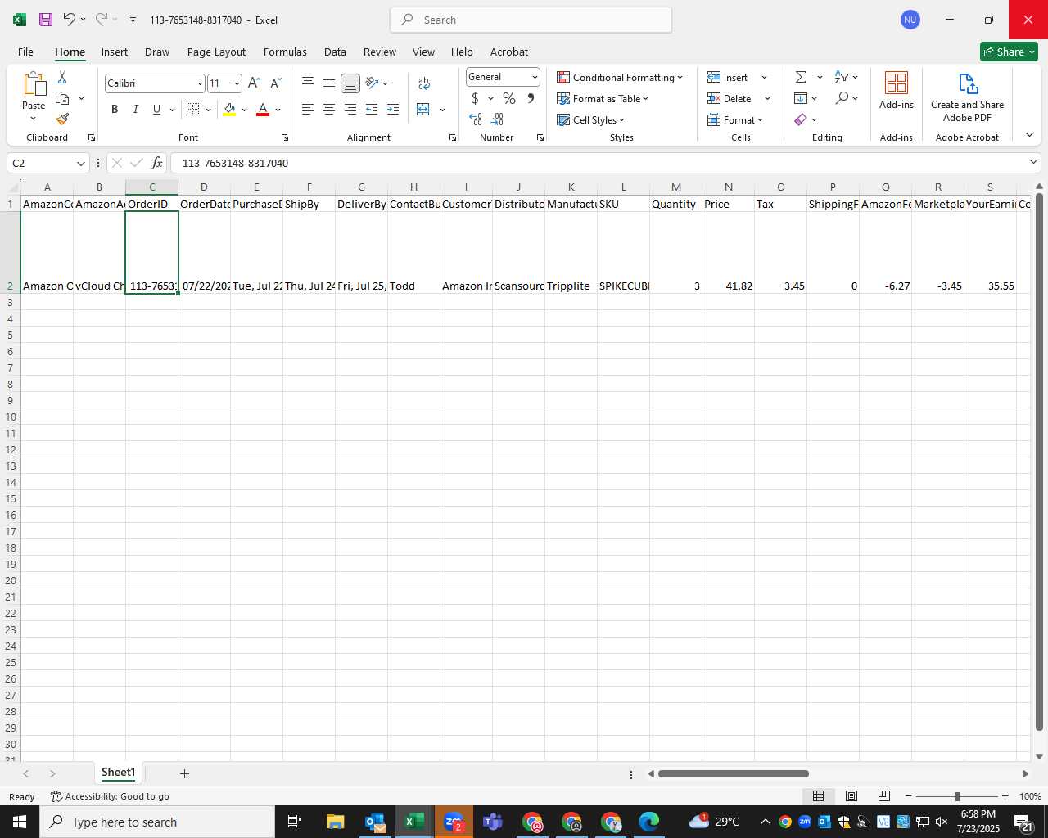Viewport: 1048px width, 838px height.
Task: Toggle Wrap Text
Action: [x=424, y=83]
